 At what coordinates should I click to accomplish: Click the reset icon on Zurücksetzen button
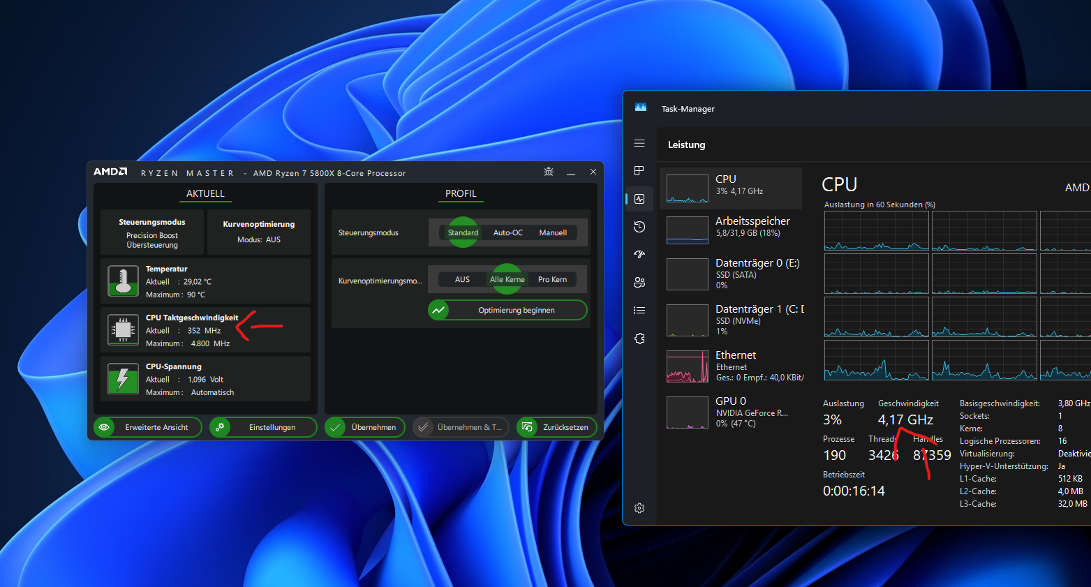pyautogui.click(x=528, y=427)
